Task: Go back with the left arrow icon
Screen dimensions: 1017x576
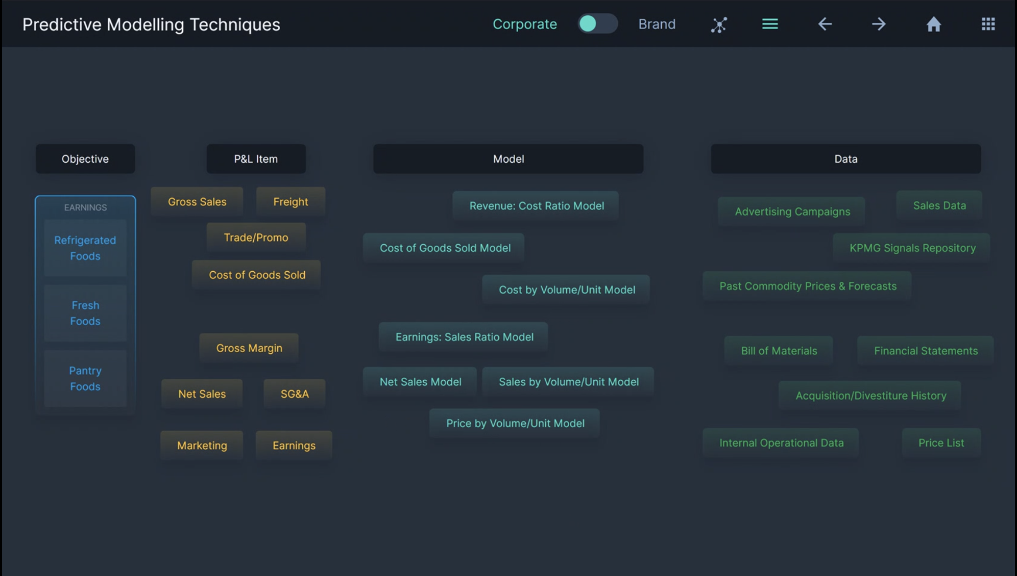Action: [x=825, y=24]
